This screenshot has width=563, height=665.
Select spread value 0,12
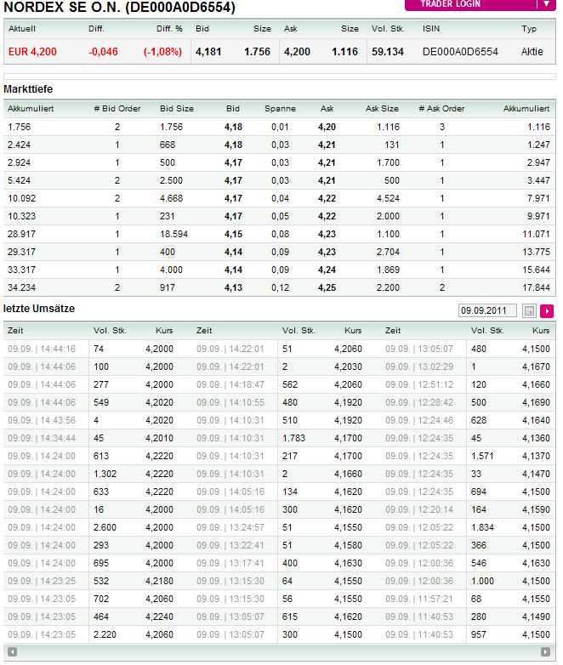280,287
